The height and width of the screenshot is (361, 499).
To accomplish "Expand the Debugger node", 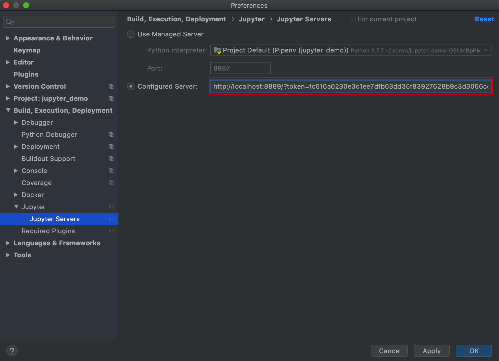I will [x=16, y=123].
